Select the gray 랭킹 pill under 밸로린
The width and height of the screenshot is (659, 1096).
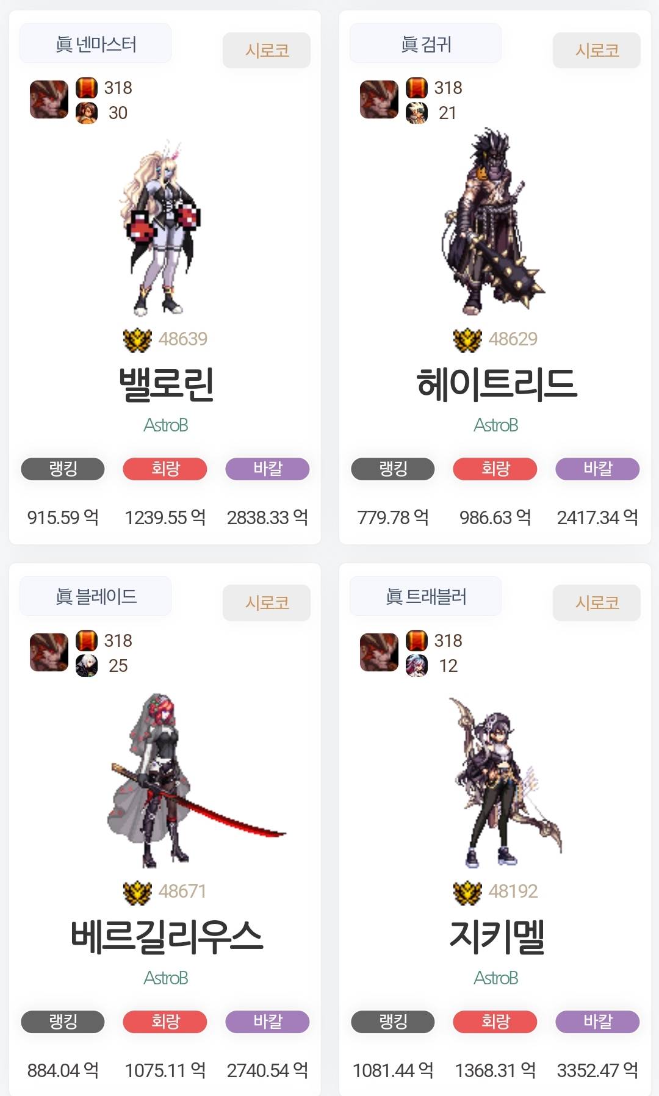[x=63, y=469]
